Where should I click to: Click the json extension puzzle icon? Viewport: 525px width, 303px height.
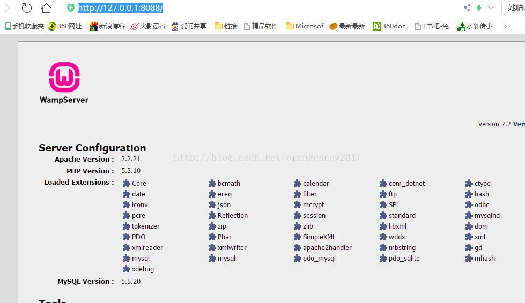[212, 204]
